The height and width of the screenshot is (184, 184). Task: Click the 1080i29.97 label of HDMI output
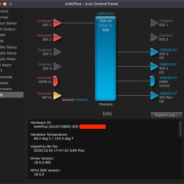click(168, 78)
